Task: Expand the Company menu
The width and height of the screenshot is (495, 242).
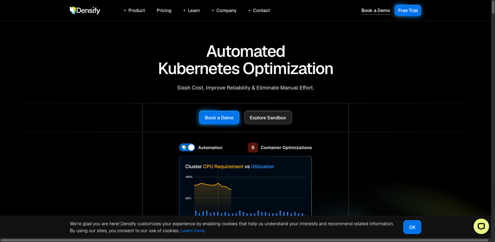Action: tap(224, 10)
